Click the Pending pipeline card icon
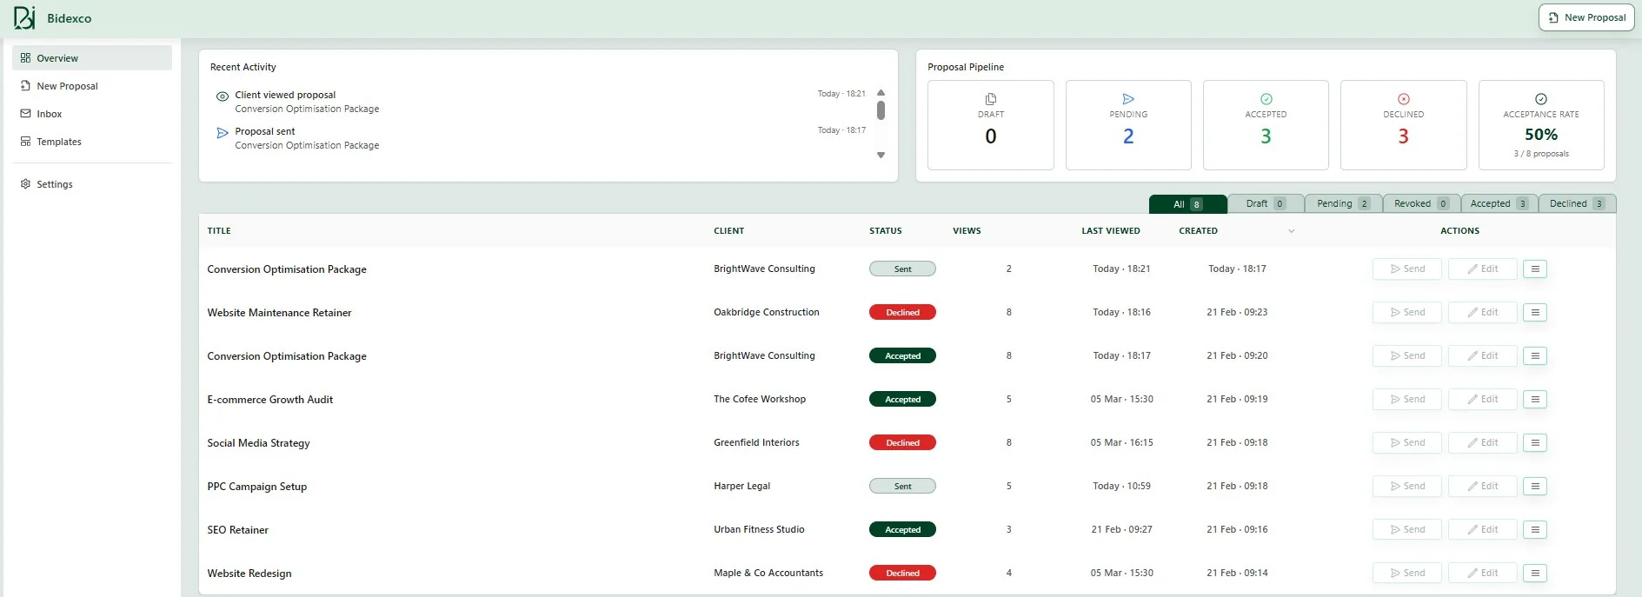This screenshot has width=1642, height=597. (x=1127, y=99)
